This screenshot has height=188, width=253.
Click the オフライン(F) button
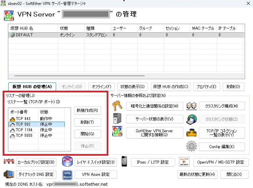102,87
